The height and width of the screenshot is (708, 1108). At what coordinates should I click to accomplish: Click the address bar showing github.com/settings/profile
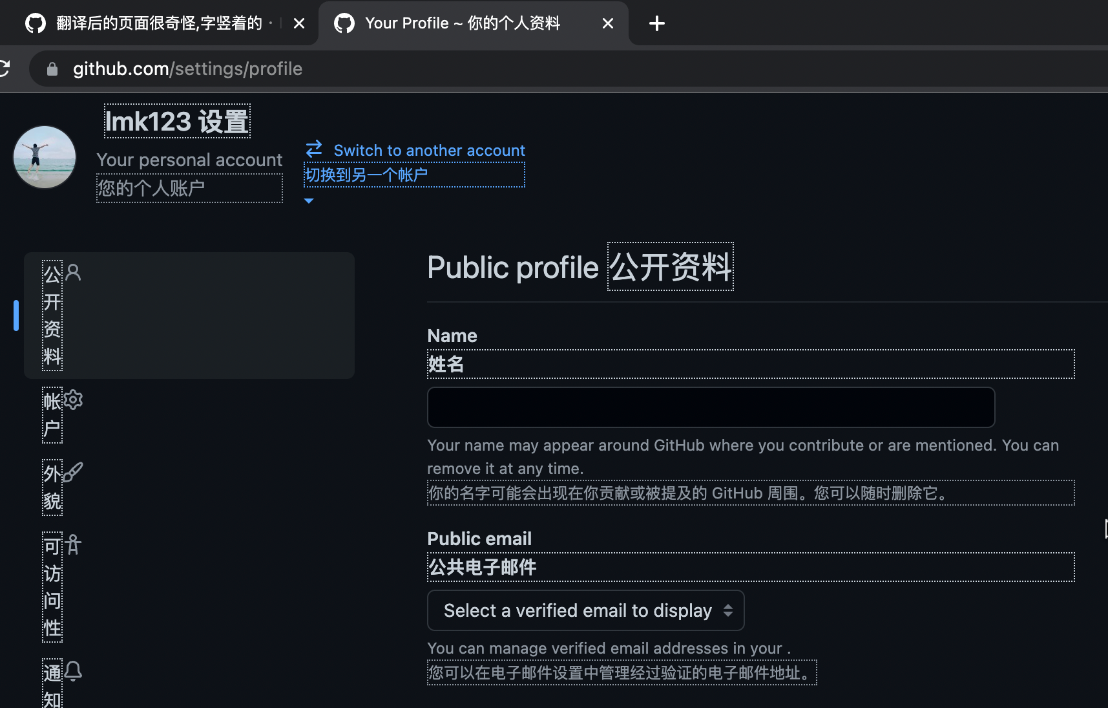188,69
